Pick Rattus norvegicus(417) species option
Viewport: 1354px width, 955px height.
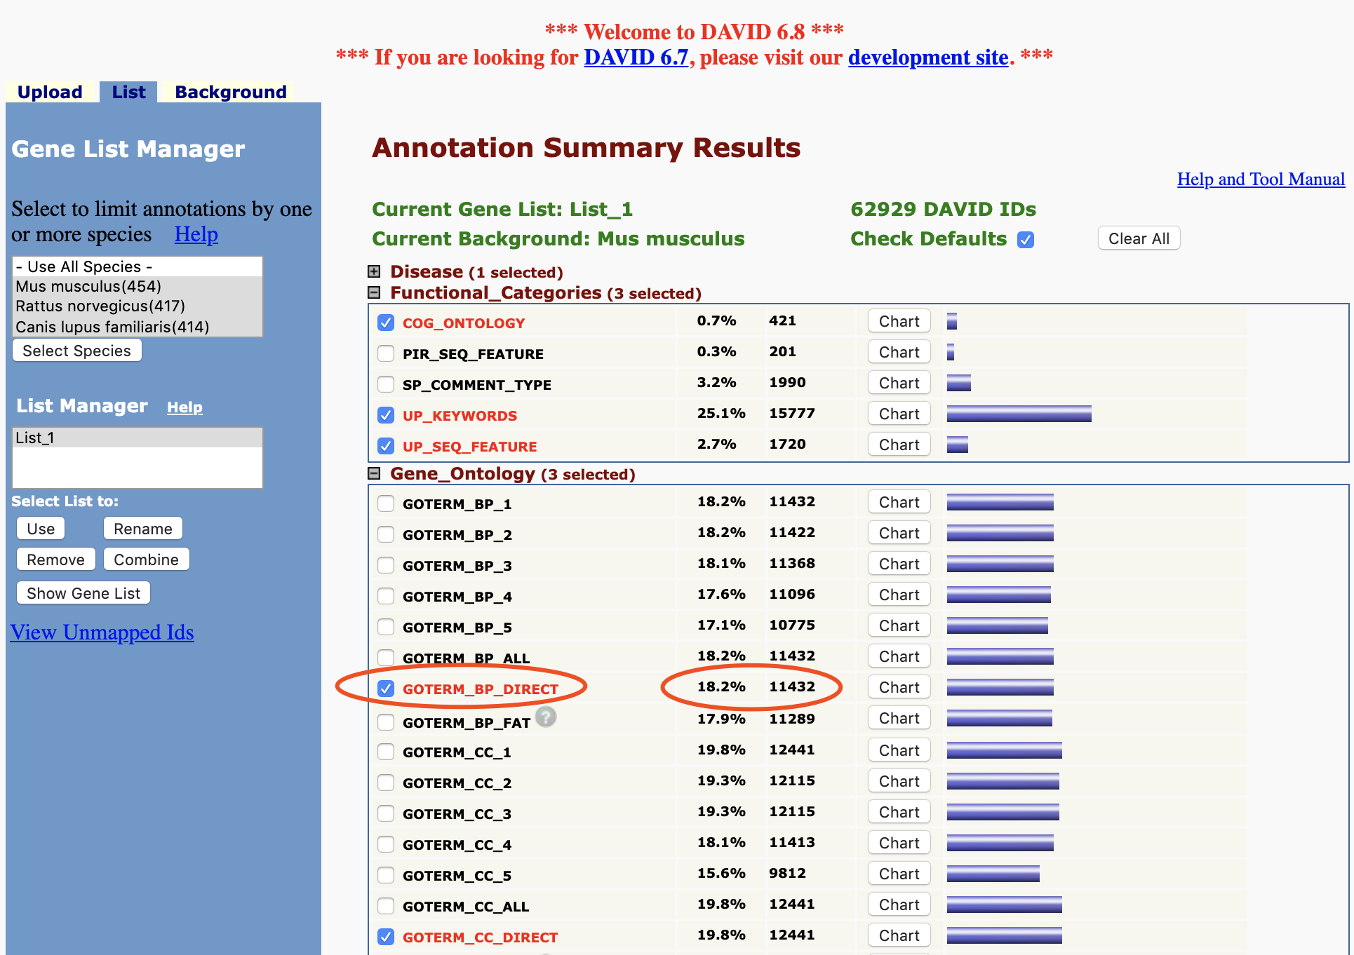[138, 306]
